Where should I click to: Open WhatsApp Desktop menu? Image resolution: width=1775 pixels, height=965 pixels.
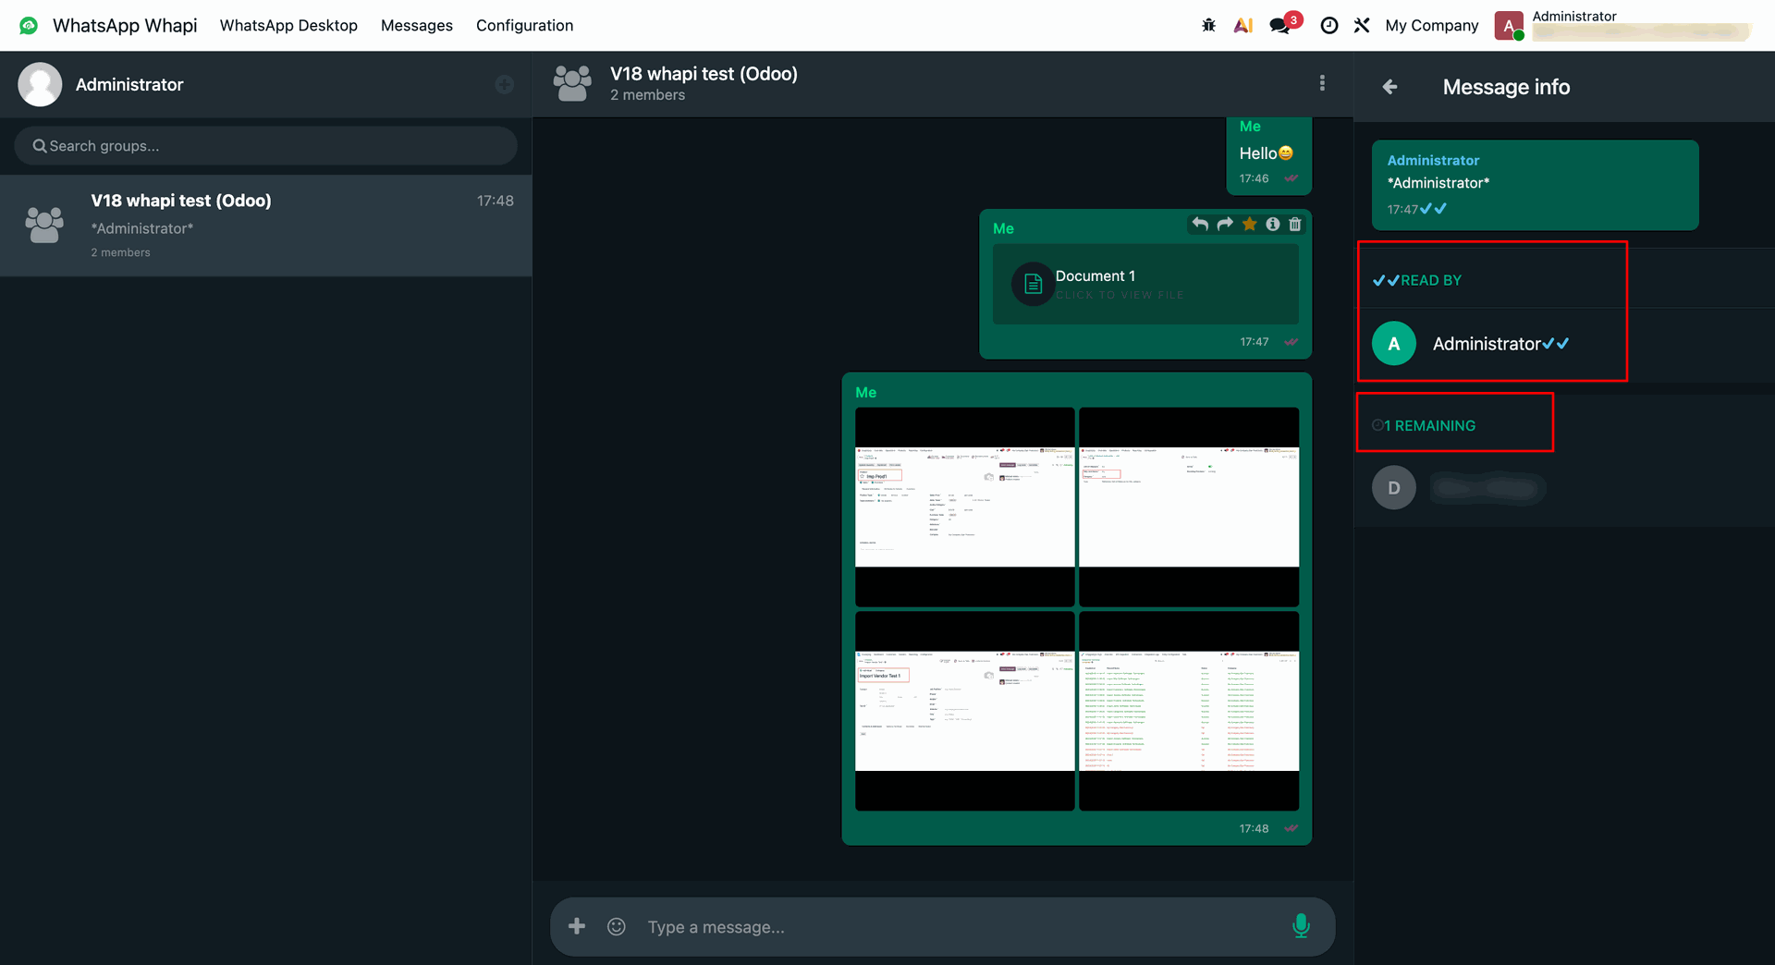click(288, 25)
